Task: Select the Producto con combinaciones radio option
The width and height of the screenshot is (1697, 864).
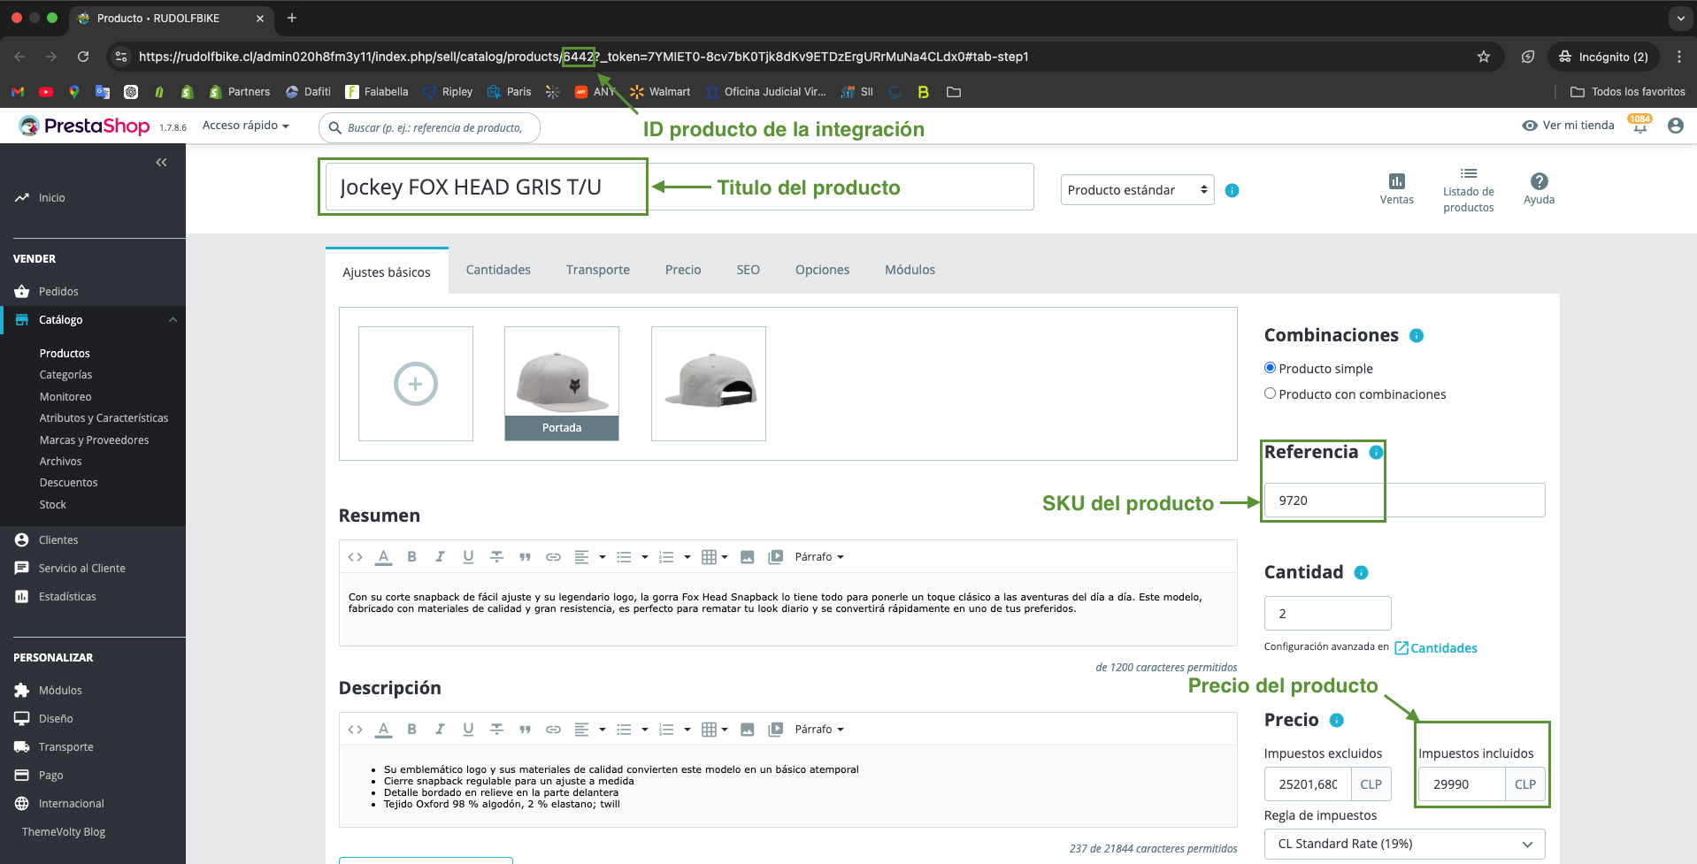Action: 1270,394
